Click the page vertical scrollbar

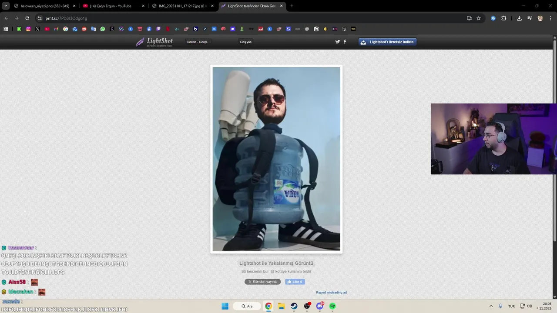[555, 141]
